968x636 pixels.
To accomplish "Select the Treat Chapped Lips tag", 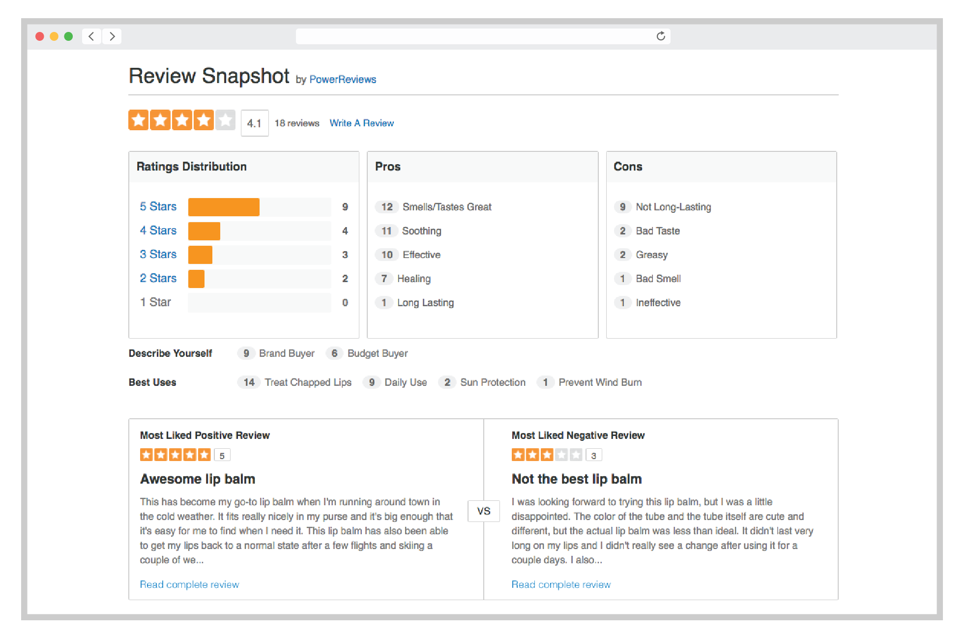I will tap(308, 382).
